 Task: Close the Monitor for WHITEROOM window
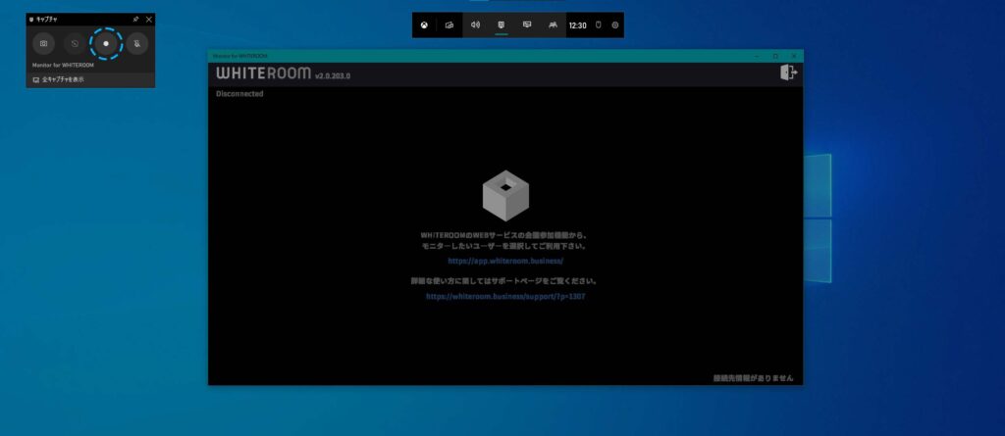click(x=794, y=56)
